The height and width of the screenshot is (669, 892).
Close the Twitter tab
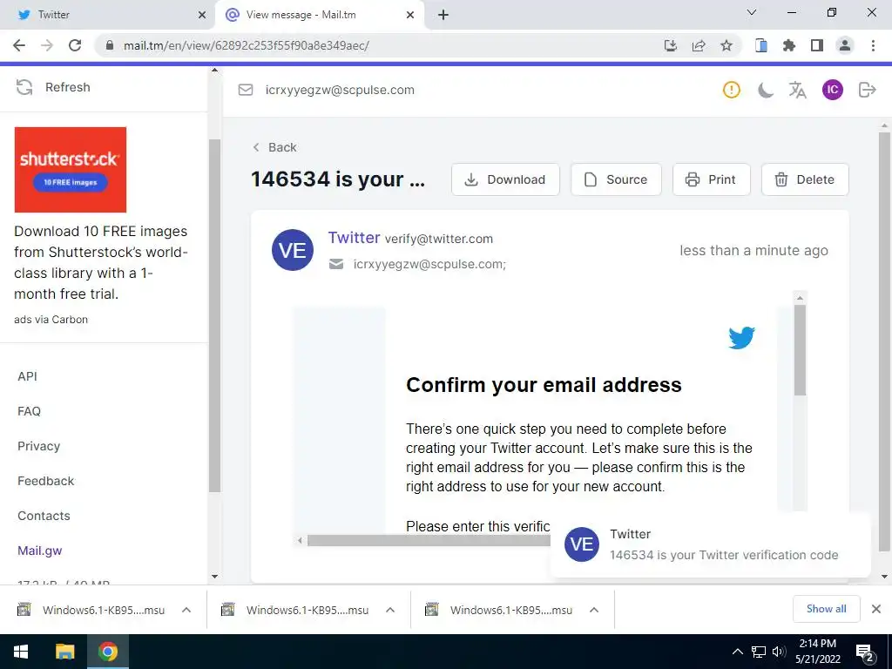tap(201, 15)
